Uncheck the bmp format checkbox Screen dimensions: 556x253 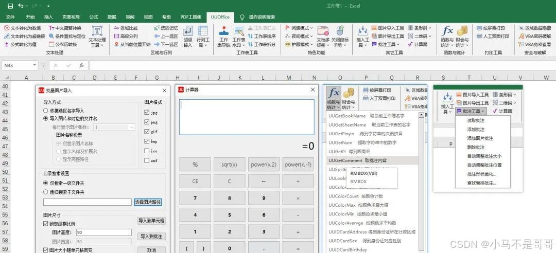tap(147, 141)
